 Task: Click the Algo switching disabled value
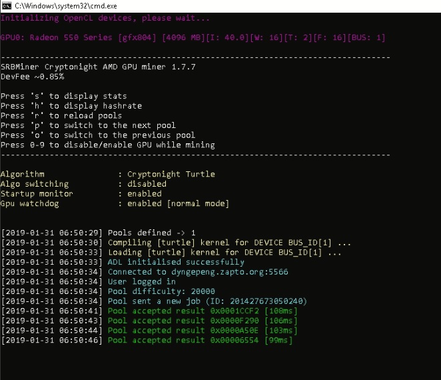click(x=147, y=184)
